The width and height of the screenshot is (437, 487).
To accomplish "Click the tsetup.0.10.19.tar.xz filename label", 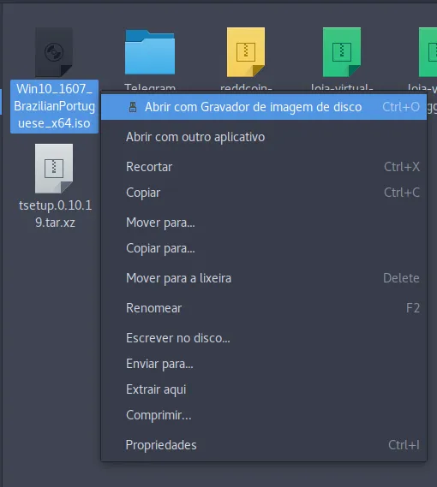I will pyautogui.click(x=55, y=214).
